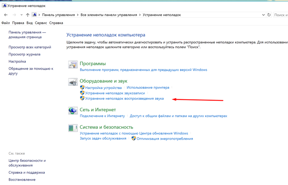Open the Файл menu

(x=5, y=23)
